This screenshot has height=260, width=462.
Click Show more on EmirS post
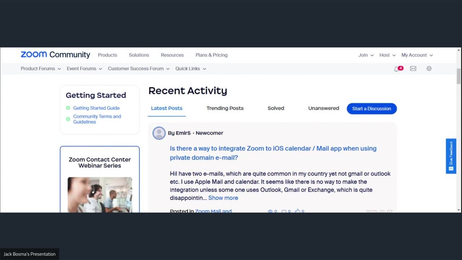tap(223, 198)
